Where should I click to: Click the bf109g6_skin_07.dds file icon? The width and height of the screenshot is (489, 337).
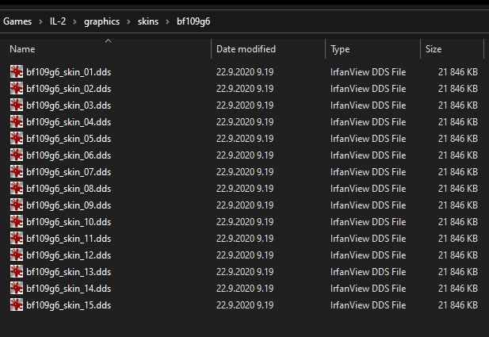[x=17, y=171]
